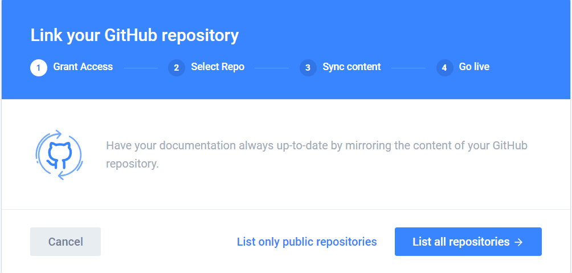The height and width of the screenshot is (273, 572).
Task: Click the word GitHub in the description text
Action: (x=508, y=145)
